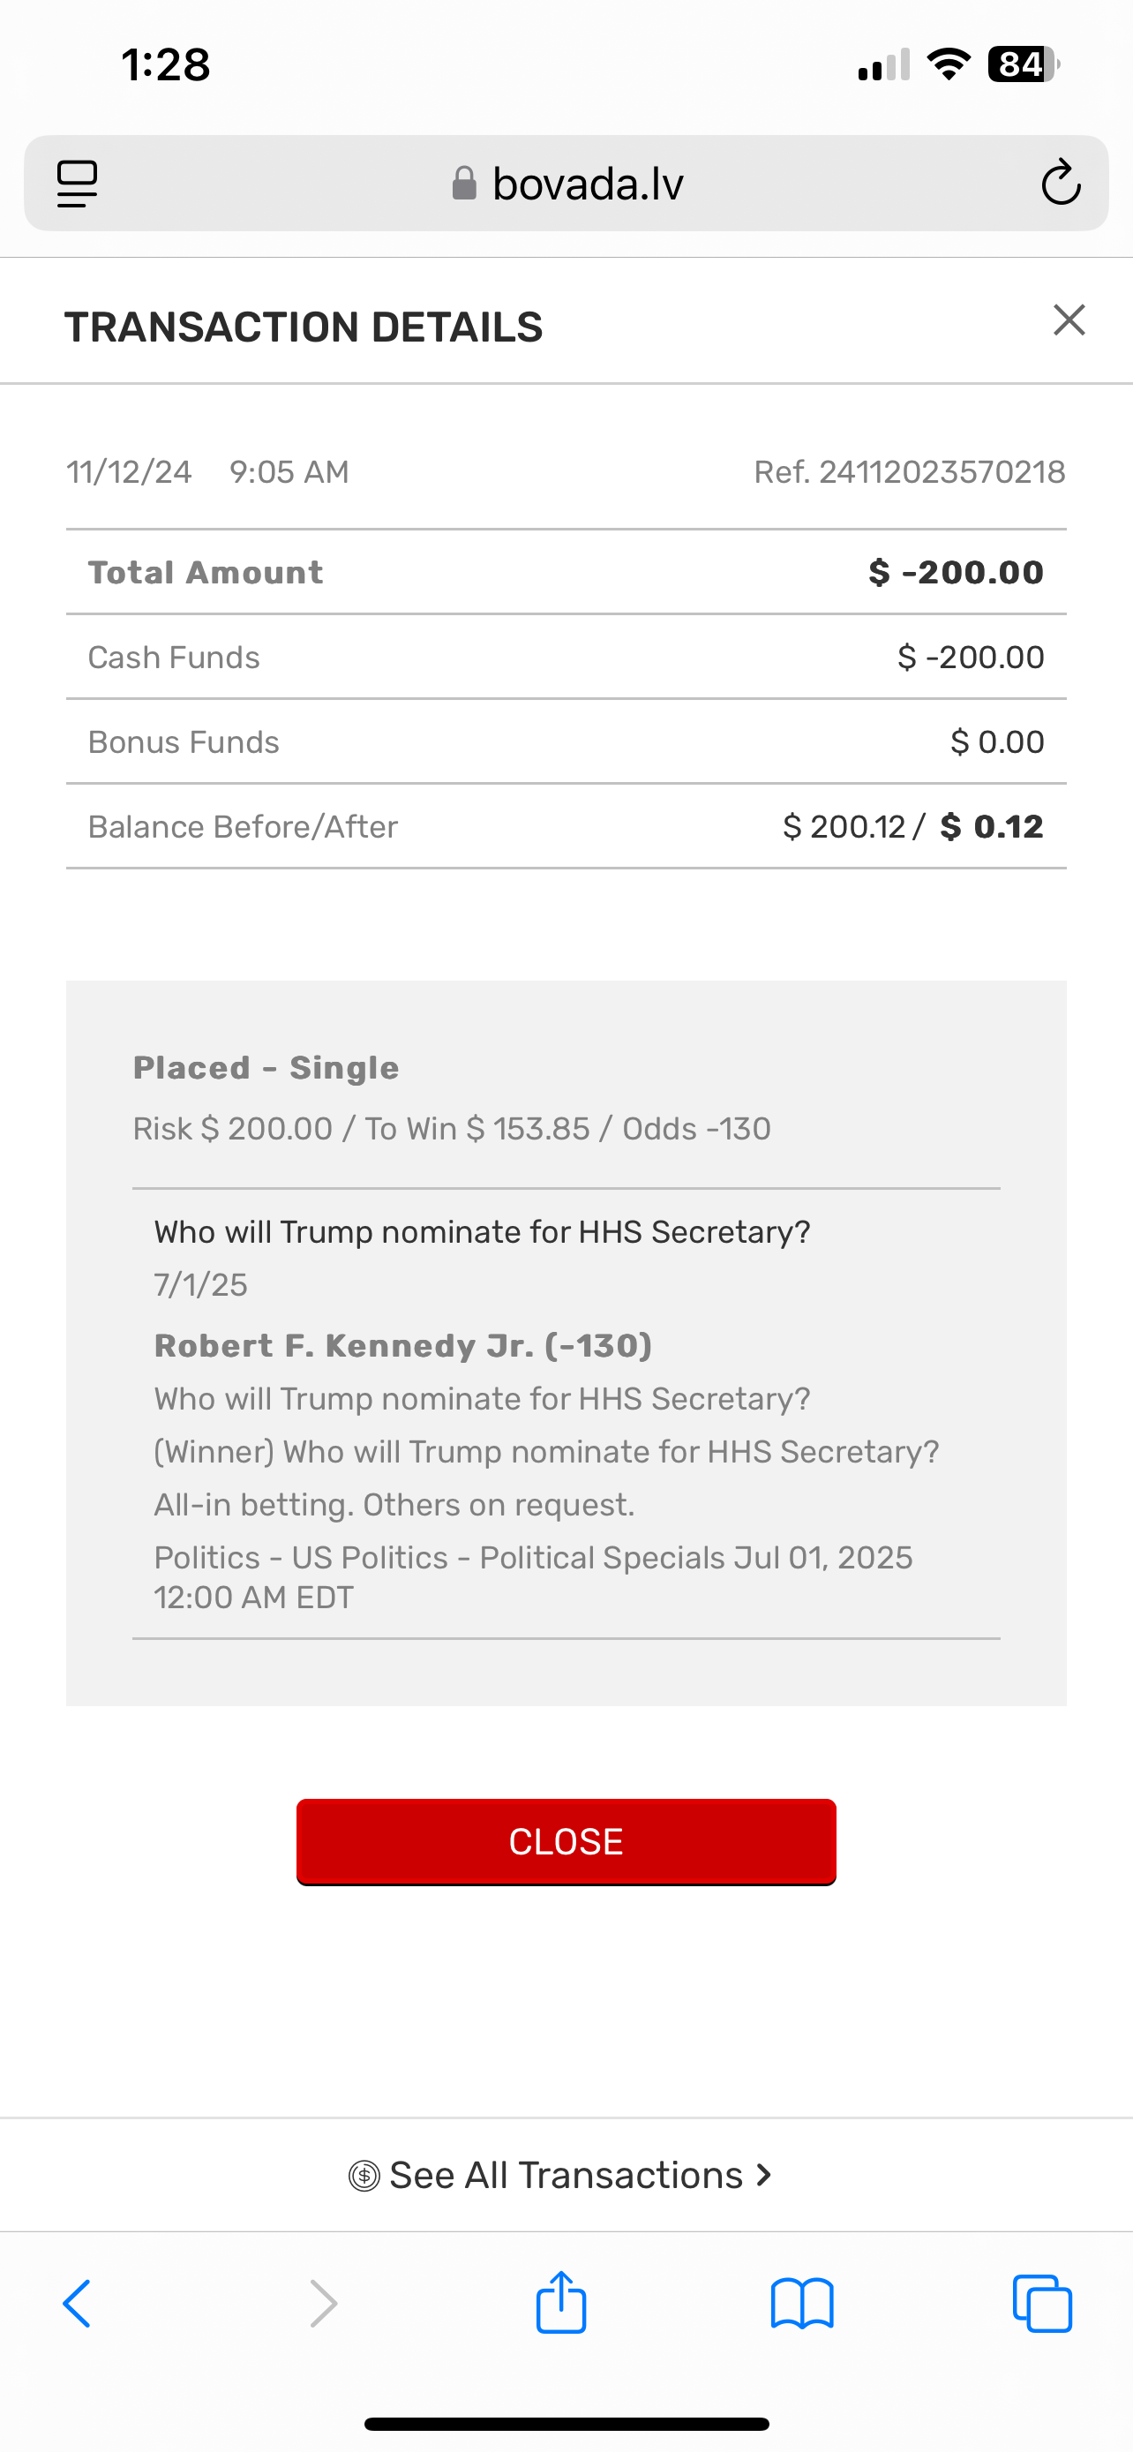This screenshot has height=2452, width=1133.
Task: Go back with Safari's back arrow
Action: [x=77, y=2304]
